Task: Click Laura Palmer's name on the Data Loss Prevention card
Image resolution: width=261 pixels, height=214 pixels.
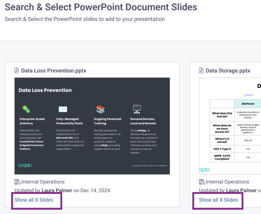Action: point(57,190)
